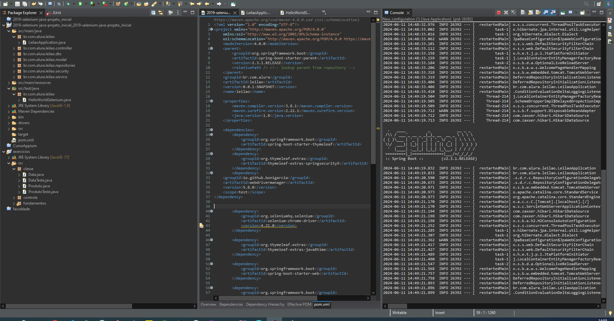Screen dimensions: 614x321
Task: Toggle Word Wrap in Console
Action: tap(538, 12)
